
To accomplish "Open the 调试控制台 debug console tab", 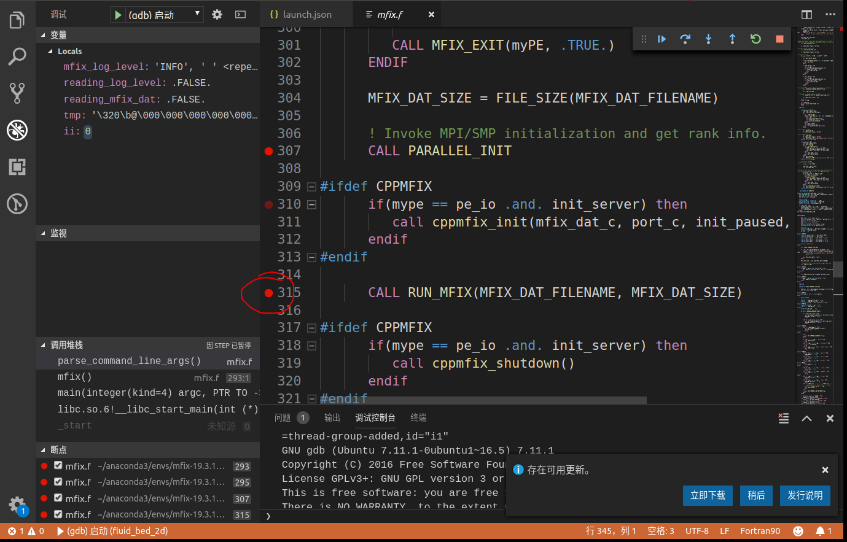I will pyautogui.click(x=375, y=418).
